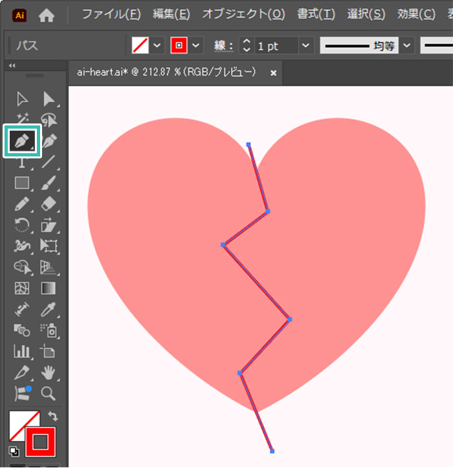This screenshot has width=453, height=468.
Task: Open the 均等 stroke profile dropdown
Action: 406,46
